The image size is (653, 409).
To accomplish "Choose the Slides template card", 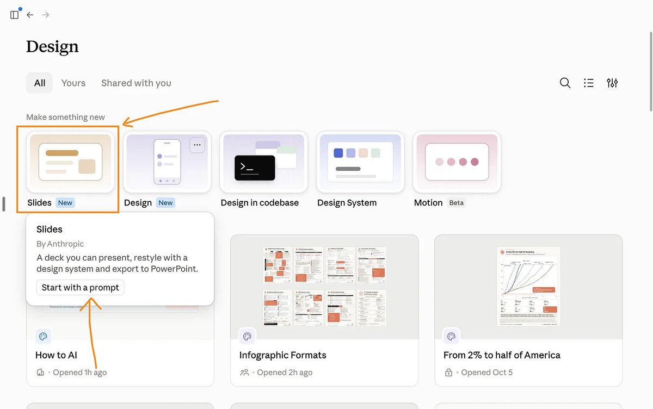I will click(71, 162).
